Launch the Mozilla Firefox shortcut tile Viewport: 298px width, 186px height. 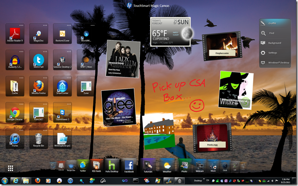38,86
